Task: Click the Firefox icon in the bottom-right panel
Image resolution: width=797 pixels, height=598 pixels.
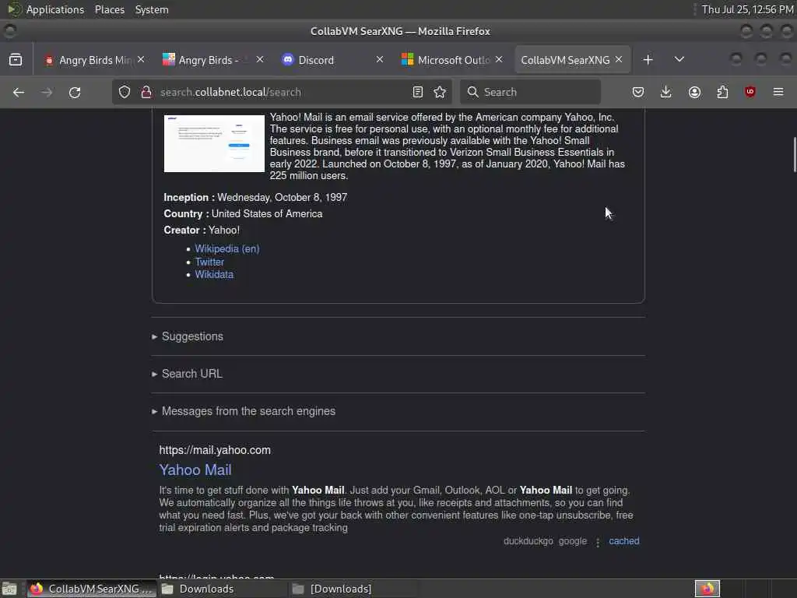Action: [x=707, y=589]
